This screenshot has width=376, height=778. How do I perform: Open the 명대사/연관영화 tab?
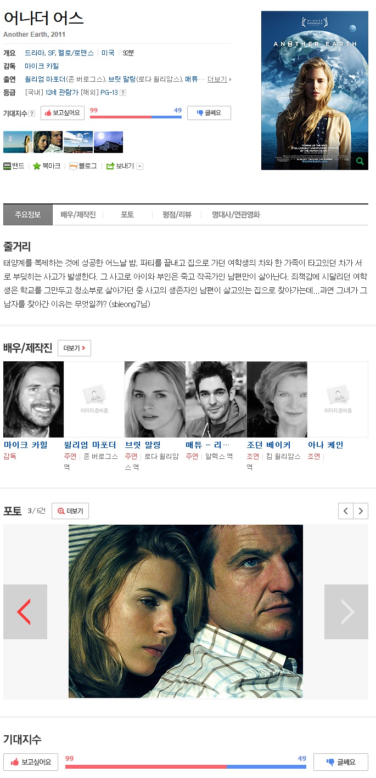tap(236, 215)
